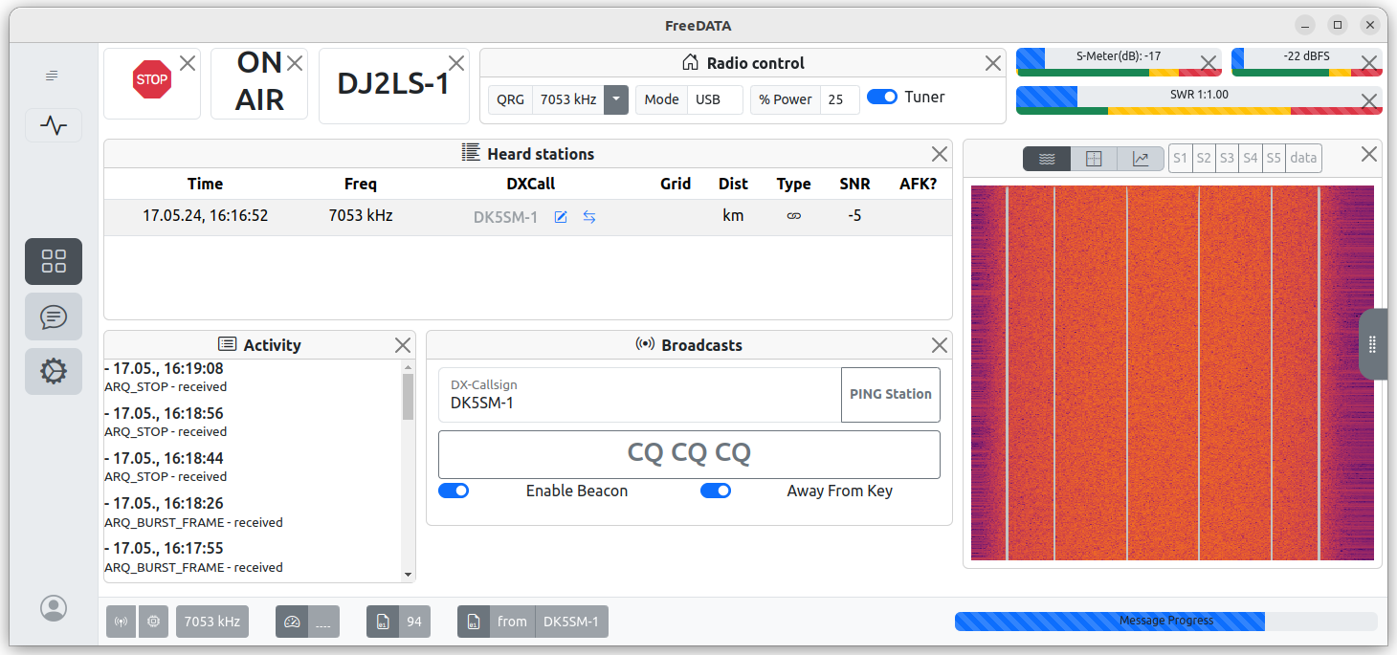
Task: Click the S-Meter(dB) level bar
Action: [x=1119, y=61]
